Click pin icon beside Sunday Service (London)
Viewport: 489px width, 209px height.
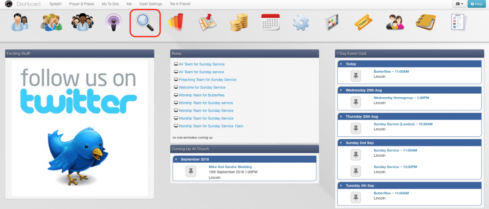(x=356, y=128)
